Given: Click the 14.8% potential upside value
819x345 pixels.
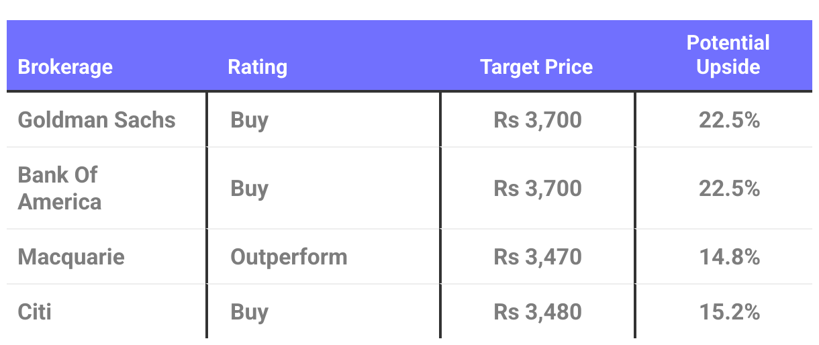Looking at the screenshot, I should click(729, 257).
